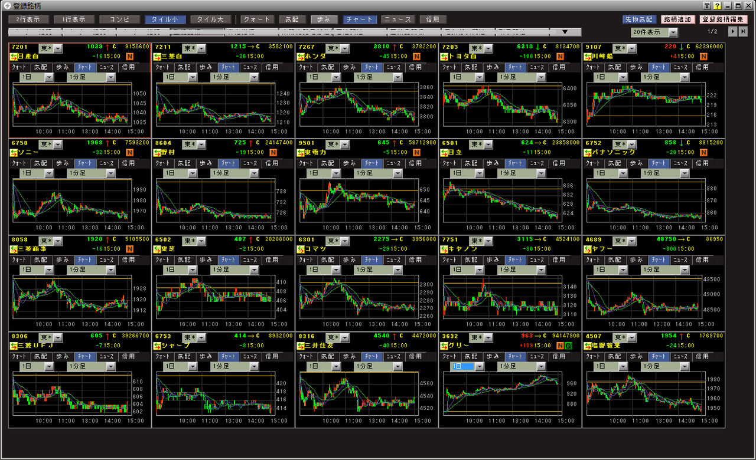Open the 信用 tab on 塩野義薬 tile
This screenshot has width=756, height=460.
[x=702, y=357]
